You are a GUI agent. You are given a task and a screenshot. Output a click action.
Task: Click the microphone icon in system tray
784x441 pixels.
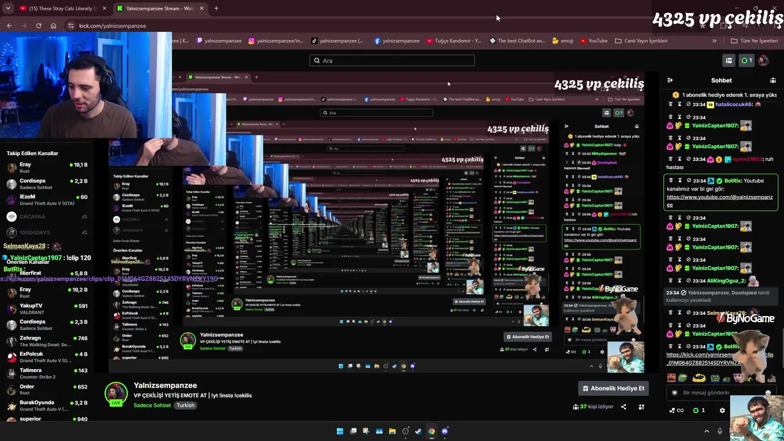click(x=720, y=431)
